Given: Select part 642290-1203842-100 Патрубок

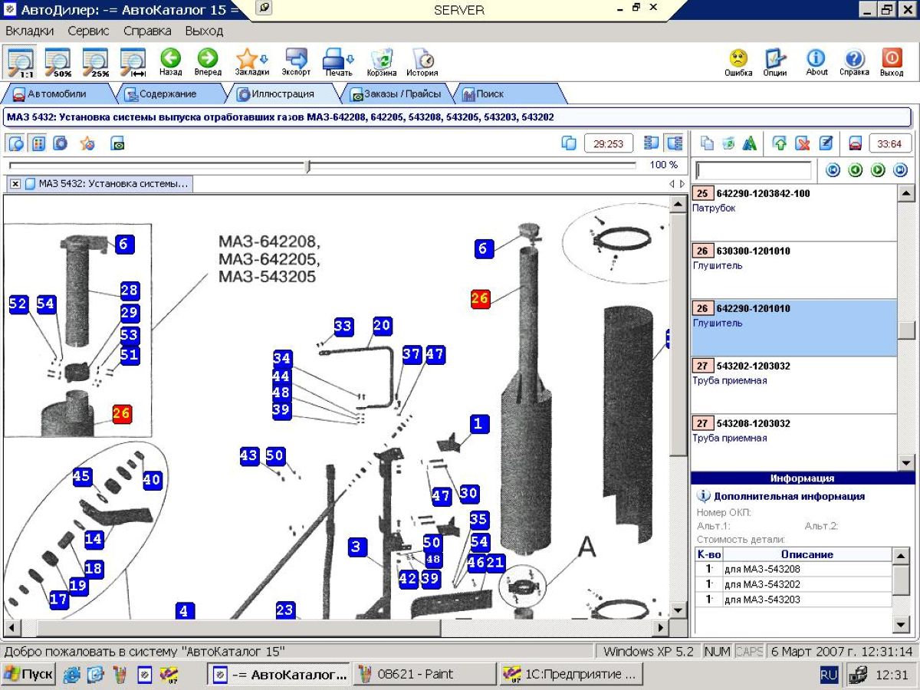Looking at the screenshot, I should point(793,213).
